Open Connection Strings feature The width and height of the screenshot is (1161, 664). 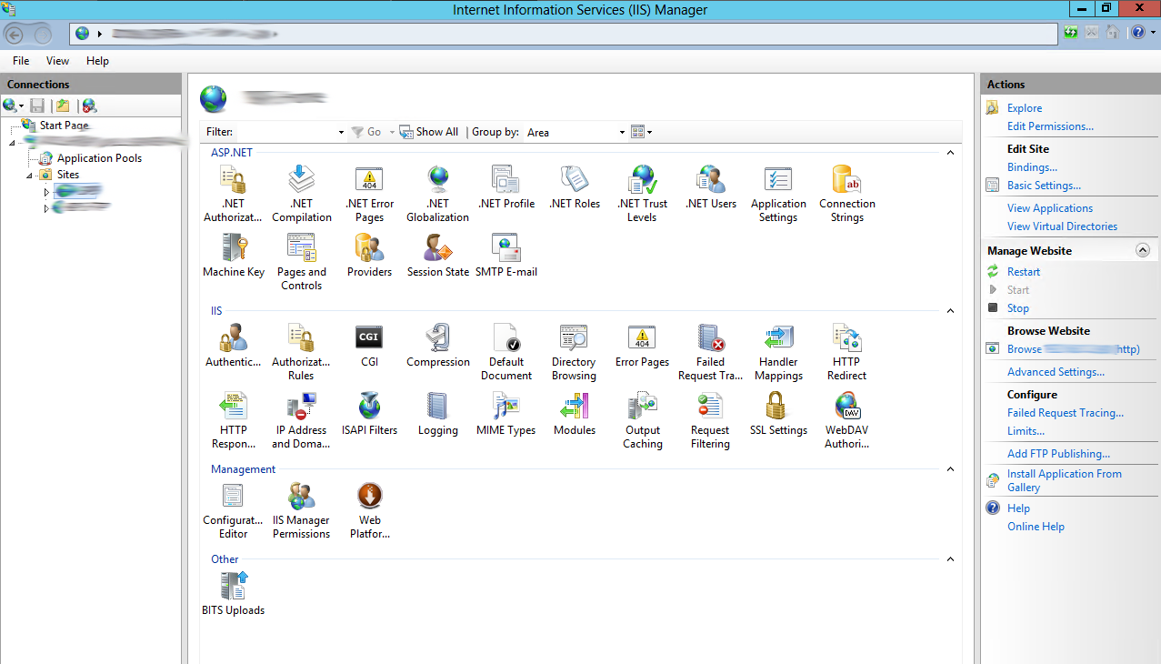846,194
